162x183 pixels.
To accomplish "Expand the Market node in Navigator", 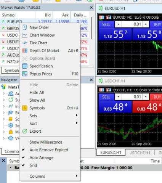I will click(x=4, y=132).
